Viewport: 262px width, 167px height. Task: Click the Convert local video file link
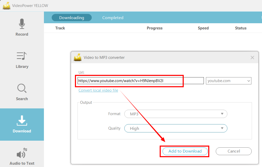pos(98,90)
